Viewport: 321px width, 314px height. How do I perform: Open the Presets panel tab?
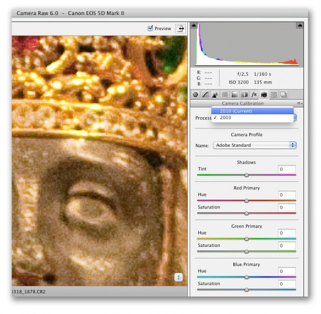[274, 95]
